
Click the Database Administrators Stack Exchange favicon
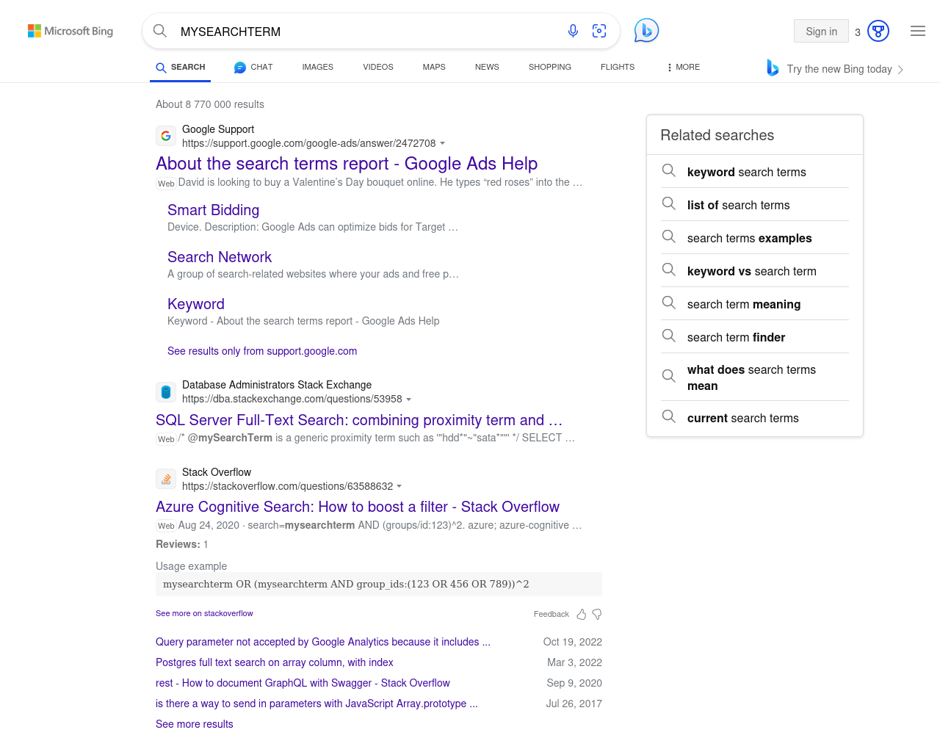point(166,392)
